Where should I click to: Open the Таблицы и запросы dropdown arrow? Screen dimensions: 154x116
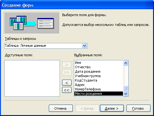(84, 46)
